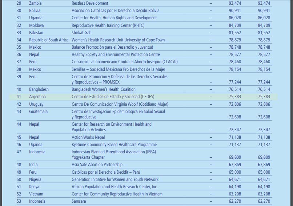293x206 pixels.
Task: Select Center for Health, Human Rights and Development
Action: click(x=114, y=18)
